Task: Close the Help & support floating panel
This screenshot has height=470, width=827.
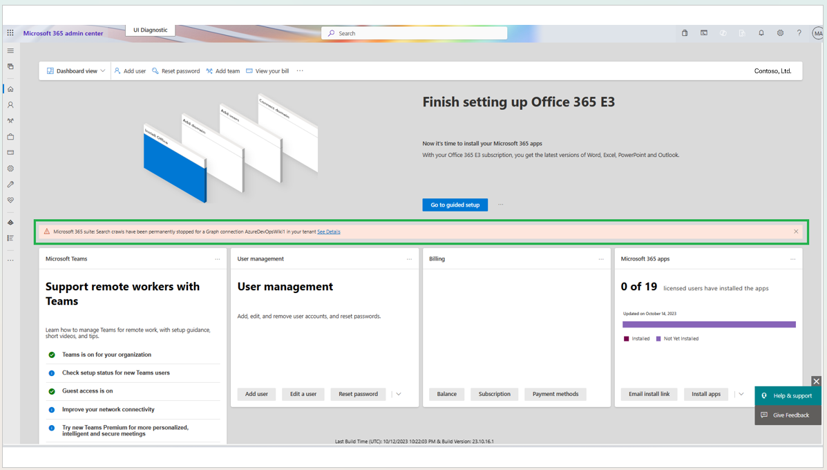Action: [x=816, y=381]
